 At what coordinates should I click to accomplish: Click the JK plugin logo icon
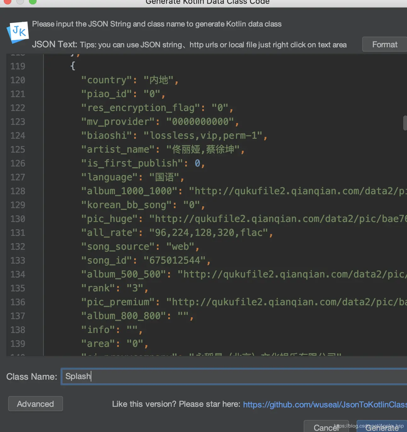point(18,32)
